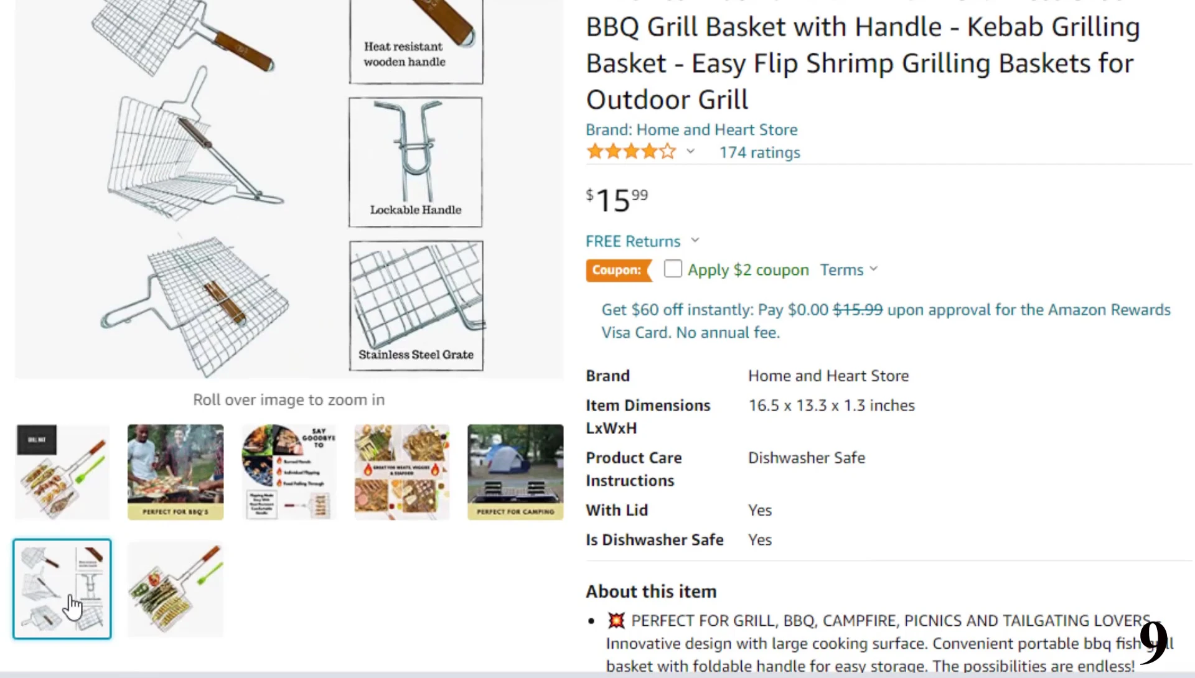Screen dimensions: 1195x678
Task: Expand the coupon Terms dropdown
Action: coord(848,269)
